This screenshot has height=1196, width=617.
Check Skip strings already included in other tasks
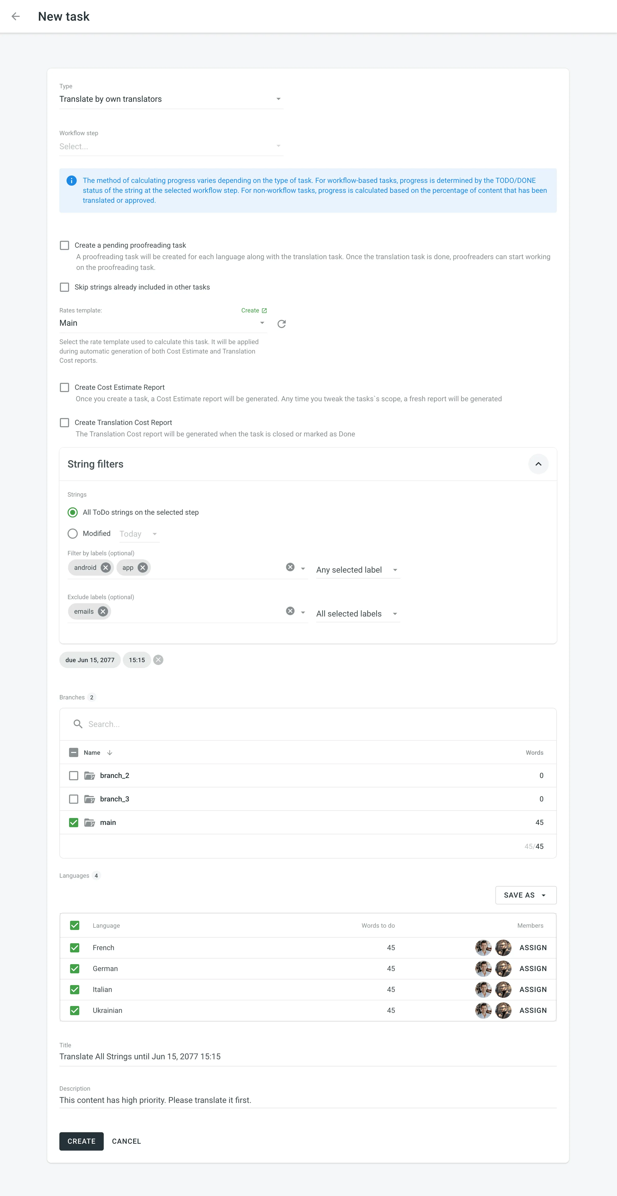pos(64,287)
